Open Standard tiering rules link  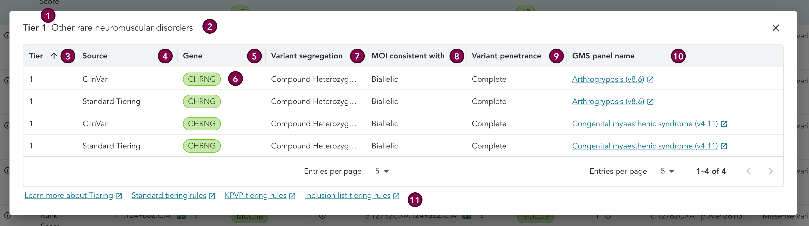169,195
